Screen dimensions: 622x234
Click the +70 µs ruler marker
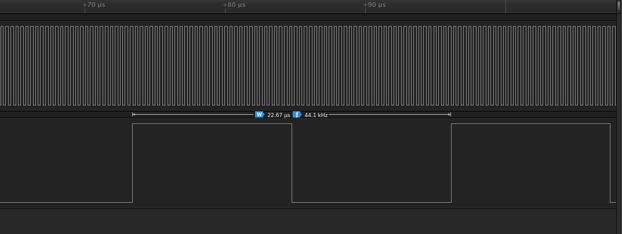pos(94,5)
